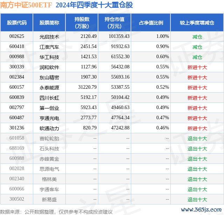Select stock code 688169
This screenshot has width=224, height=215.
(17, 148)
